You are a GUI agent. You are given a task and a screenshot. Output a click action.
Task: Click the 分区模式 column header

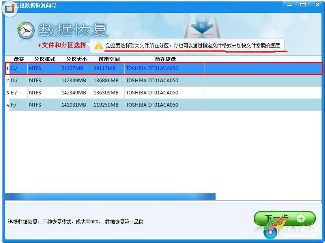(44, 59)
